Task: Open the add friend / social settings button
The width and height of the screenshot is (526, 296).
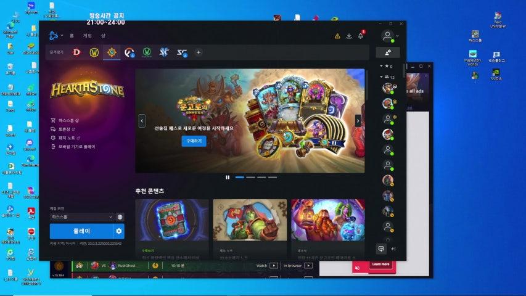Action: (x=388, y=52)
